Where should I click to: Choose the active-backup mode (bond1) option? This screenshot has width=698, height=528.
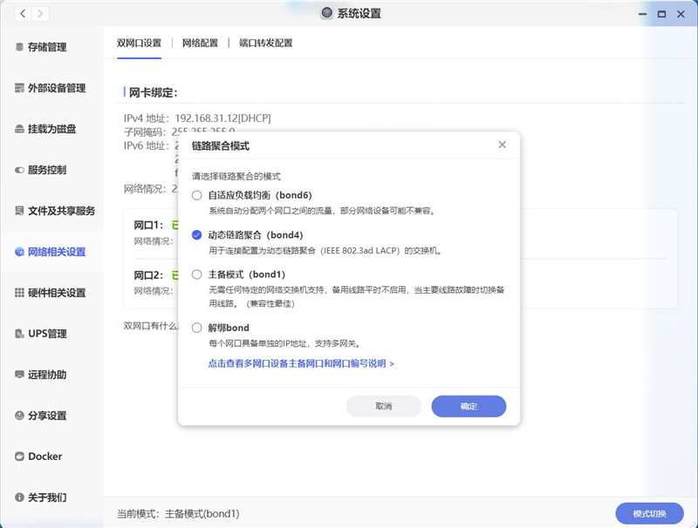pos(197,274)
